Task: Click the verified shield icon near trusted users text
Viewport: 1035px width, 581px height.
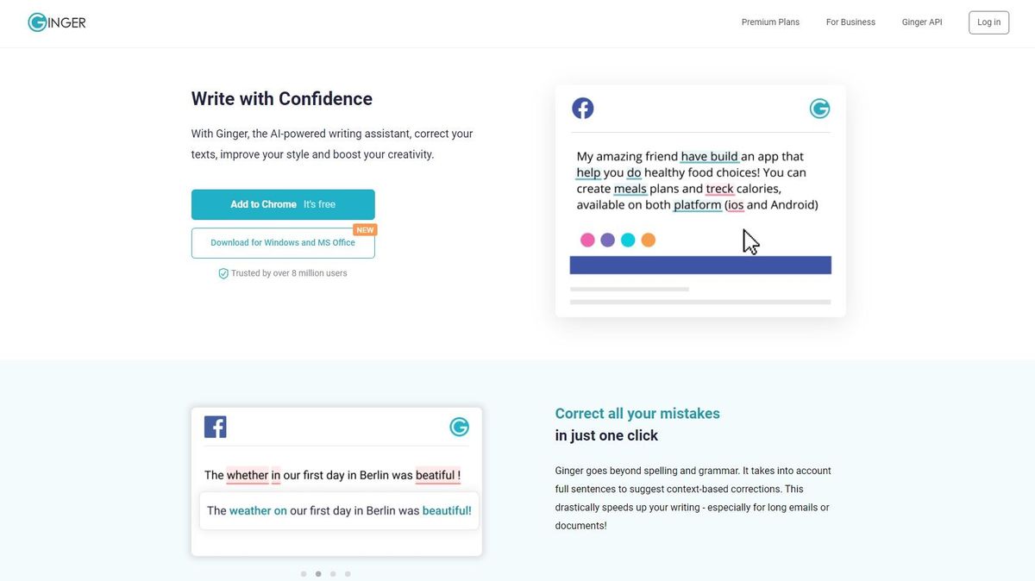Action: tap(223, 272)
